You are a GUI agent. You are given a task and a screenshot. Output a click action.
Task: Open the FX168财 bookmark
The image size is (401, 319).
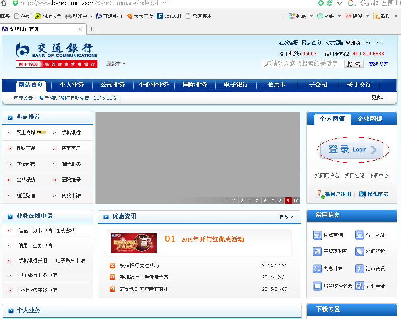tap(169, 16)
